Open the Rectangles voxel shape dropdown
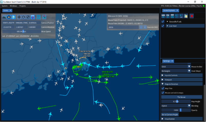206x122 pixels. [176, 71]
